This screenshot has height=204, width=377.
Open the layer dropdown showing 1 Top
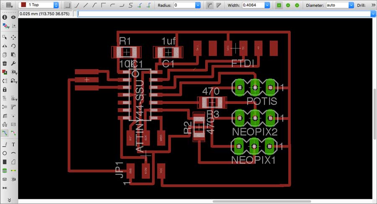click(39, 5)
